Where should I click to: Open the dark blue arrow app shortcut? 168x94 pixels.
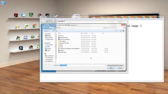pos(21,48)
